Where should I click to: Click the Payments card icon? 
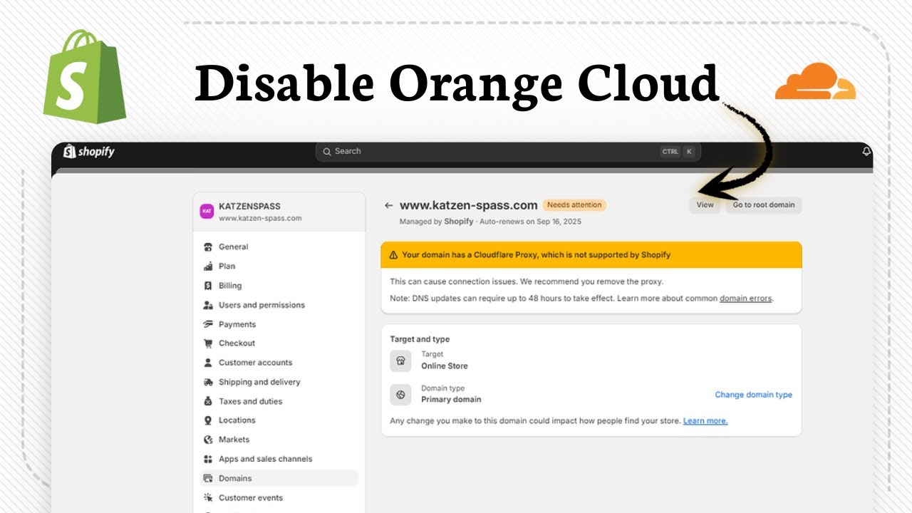(208, 324)
